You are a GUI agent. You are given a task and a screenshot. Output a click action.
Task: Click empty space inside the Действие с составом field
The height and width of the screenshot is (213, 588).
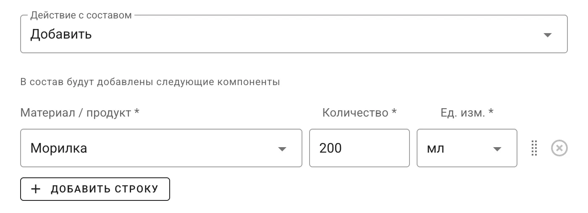(x=294, y=35)
